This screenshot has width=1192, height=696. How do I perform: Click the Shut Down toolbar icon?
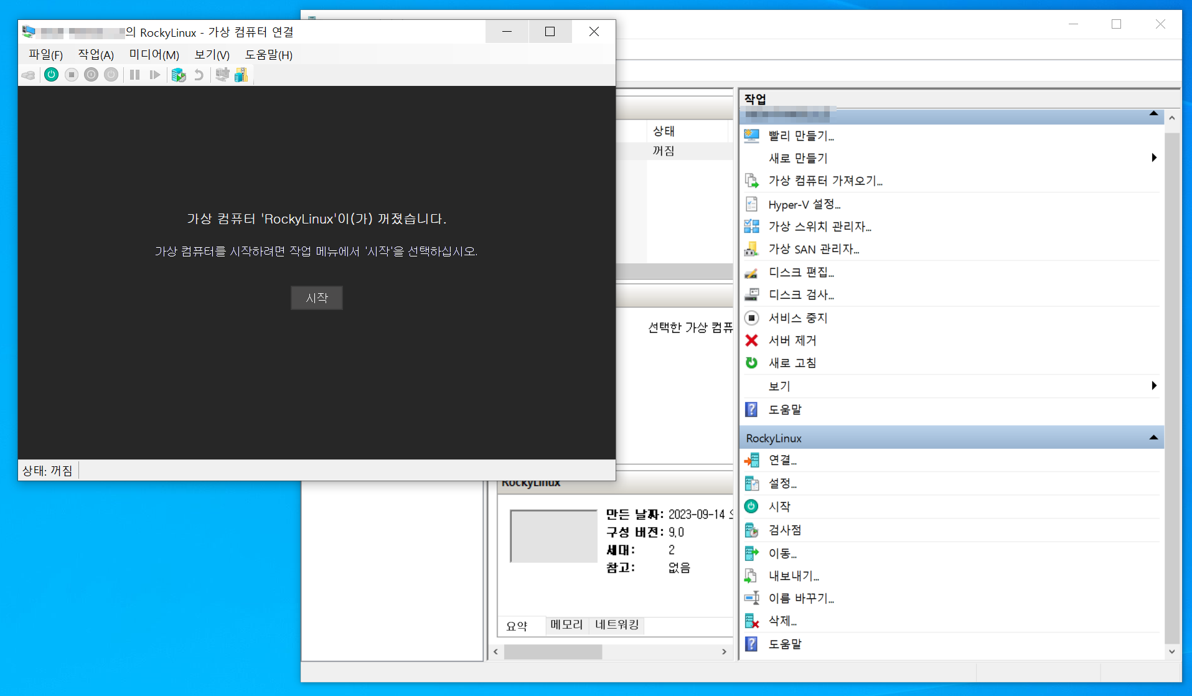point(92,75)
